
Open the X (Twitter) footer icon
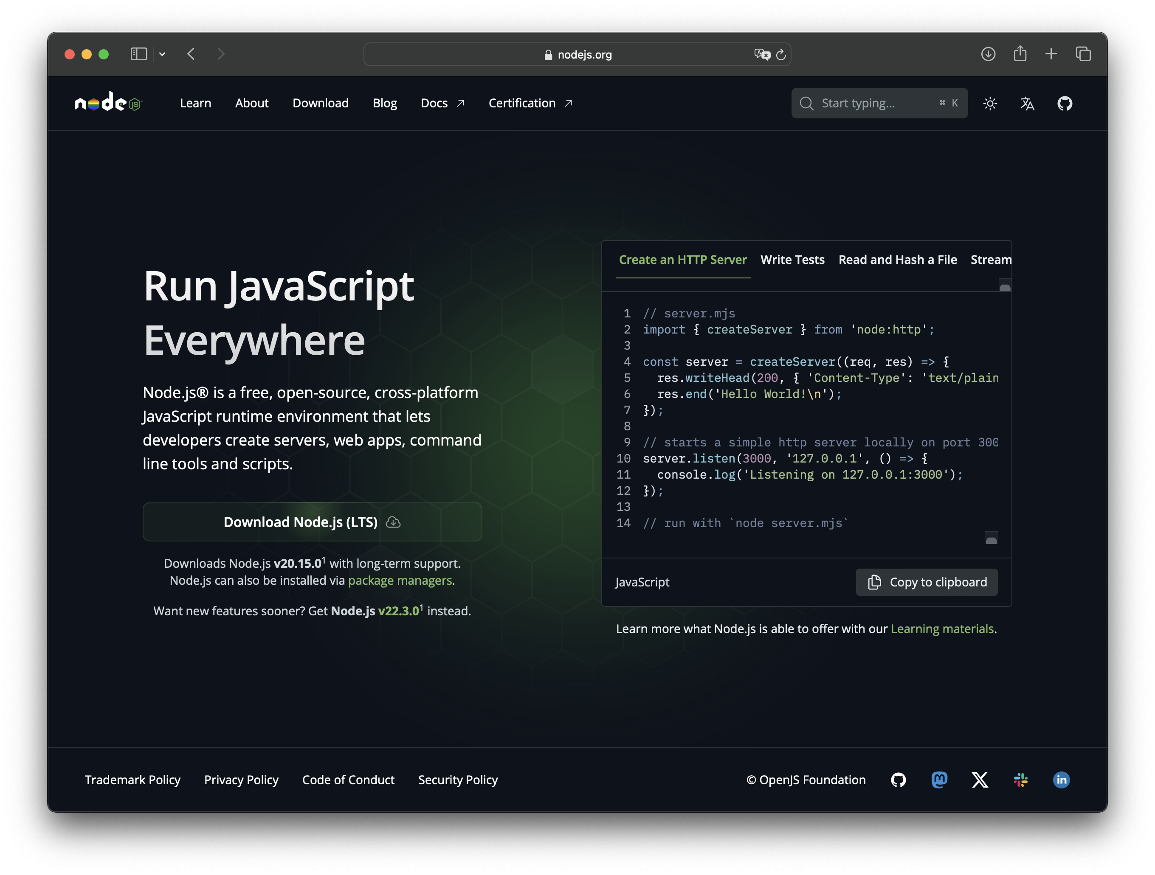980,780
